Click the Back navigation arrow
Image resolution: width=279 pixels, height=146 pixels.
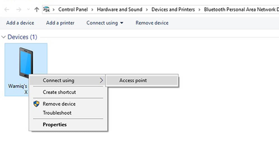7,9
